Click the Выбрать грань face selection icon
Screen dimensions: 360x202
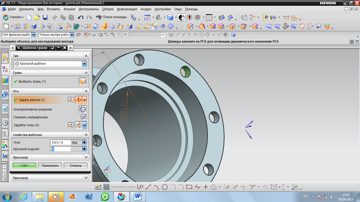click(83, 82)
